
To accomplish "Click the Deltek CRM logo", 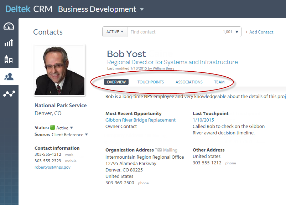I will tap(28, 9).
